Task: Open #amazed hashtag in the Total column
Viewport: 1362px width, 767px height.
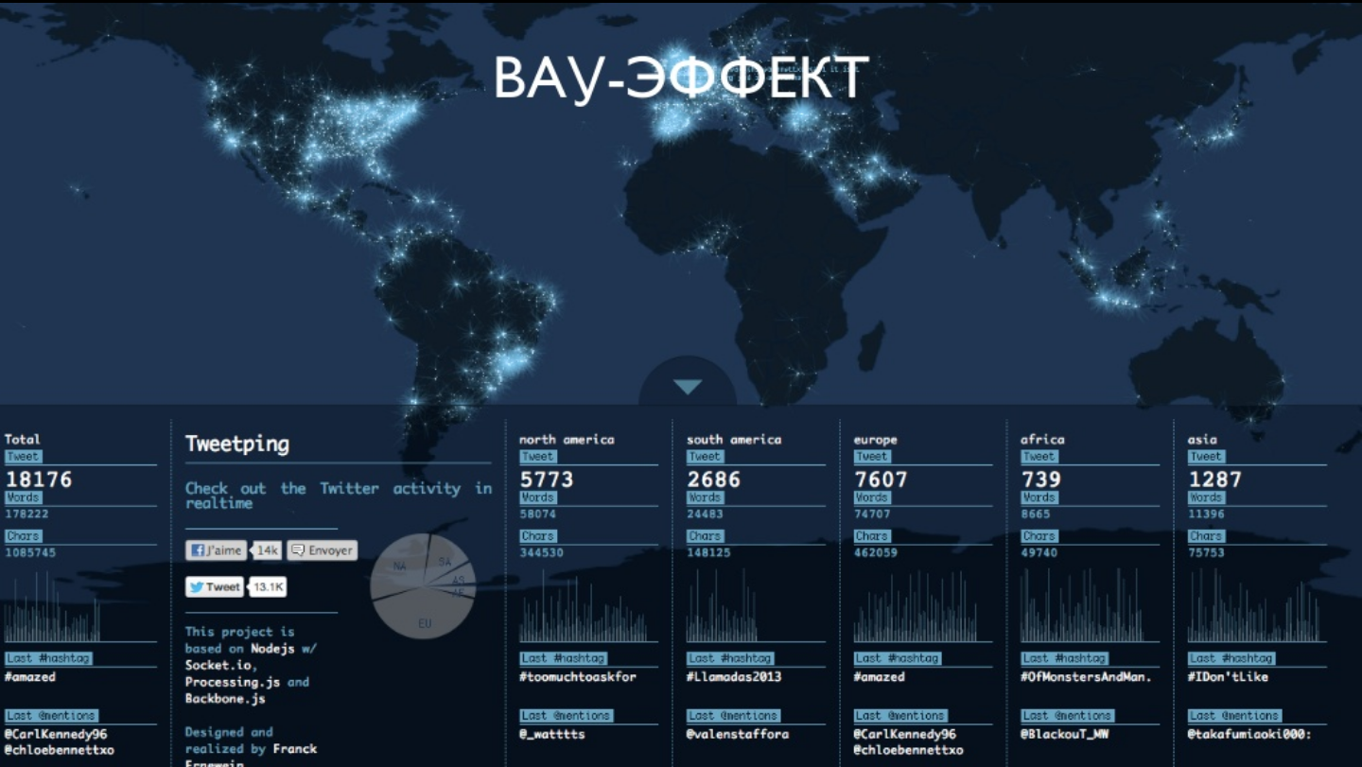Action: point(30,677)
